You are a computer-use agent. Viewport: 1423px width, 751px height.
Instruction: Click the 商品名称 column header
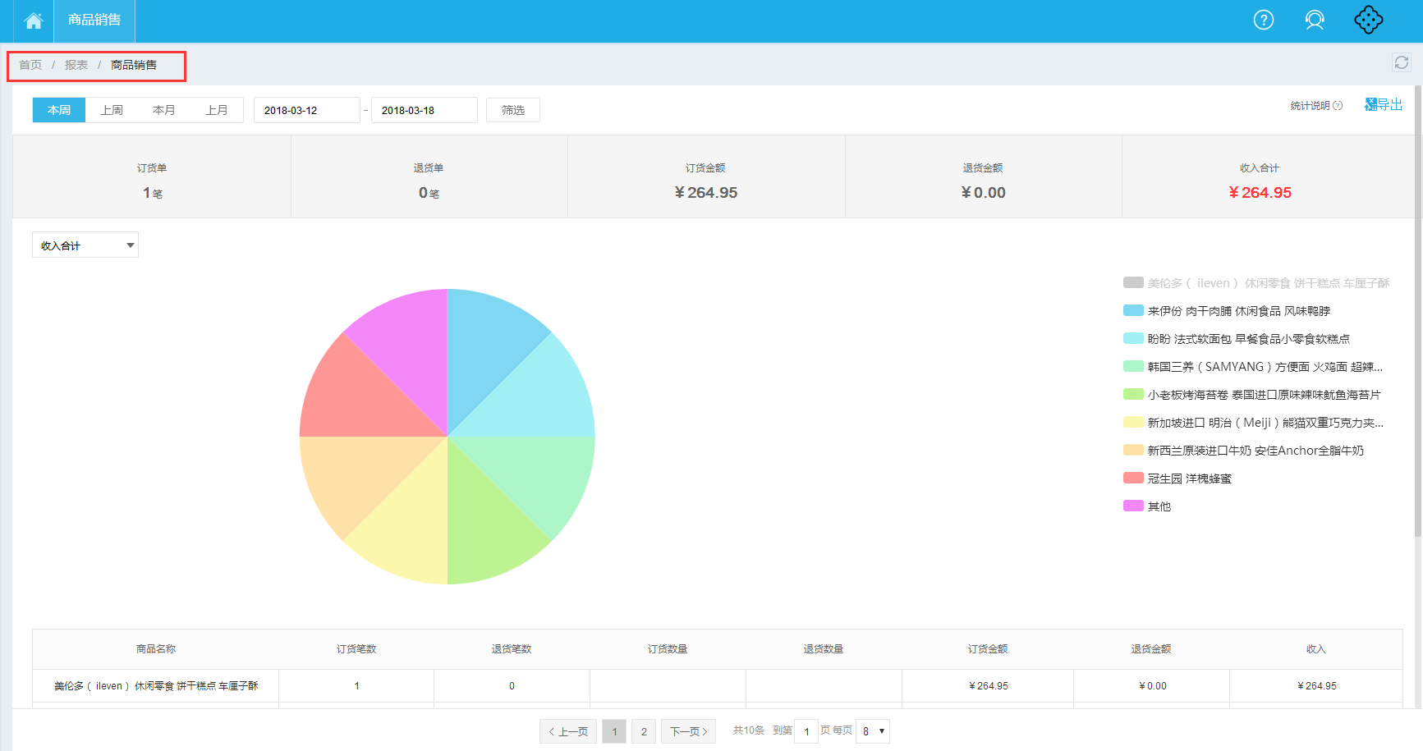pyautogui.click(x=156, y=649)
